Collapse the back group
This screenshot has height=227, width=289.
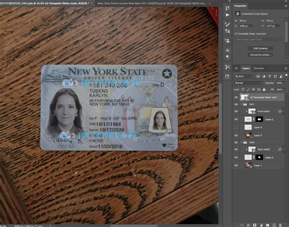(x=241, y=142)
